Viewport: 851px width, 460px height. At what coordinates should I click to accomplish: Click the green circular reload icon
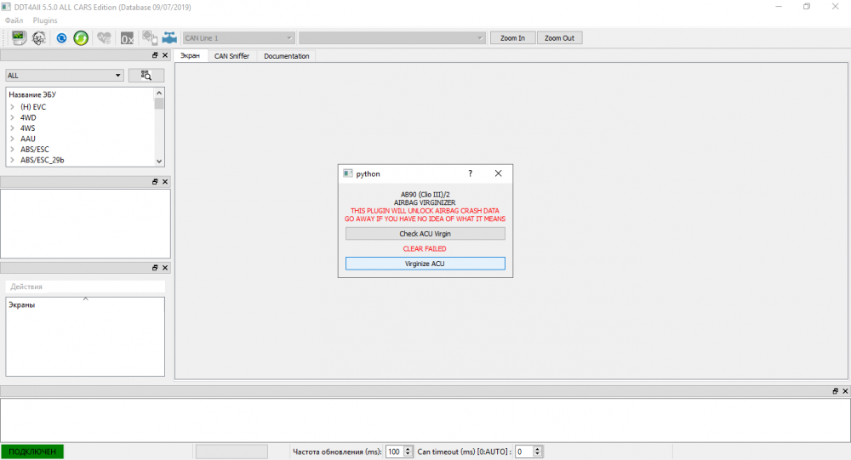[81, 38]
